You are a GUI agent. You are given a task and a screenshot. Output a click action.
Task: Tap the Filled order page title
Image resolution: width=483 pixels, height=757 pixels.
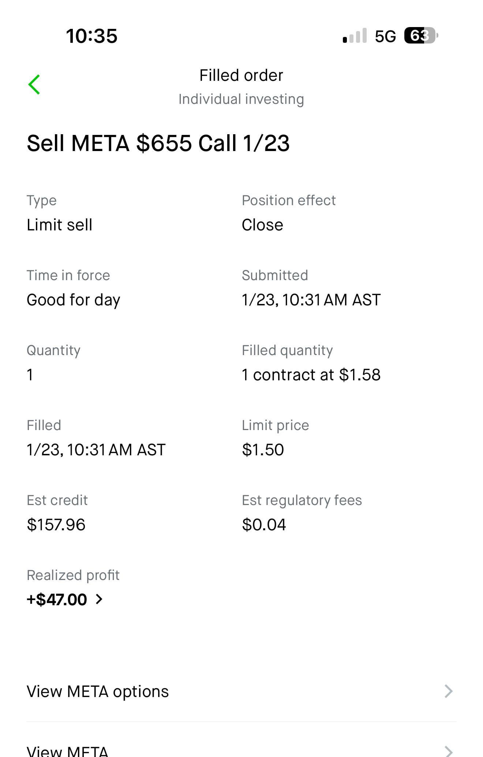[x=241, y=75]
